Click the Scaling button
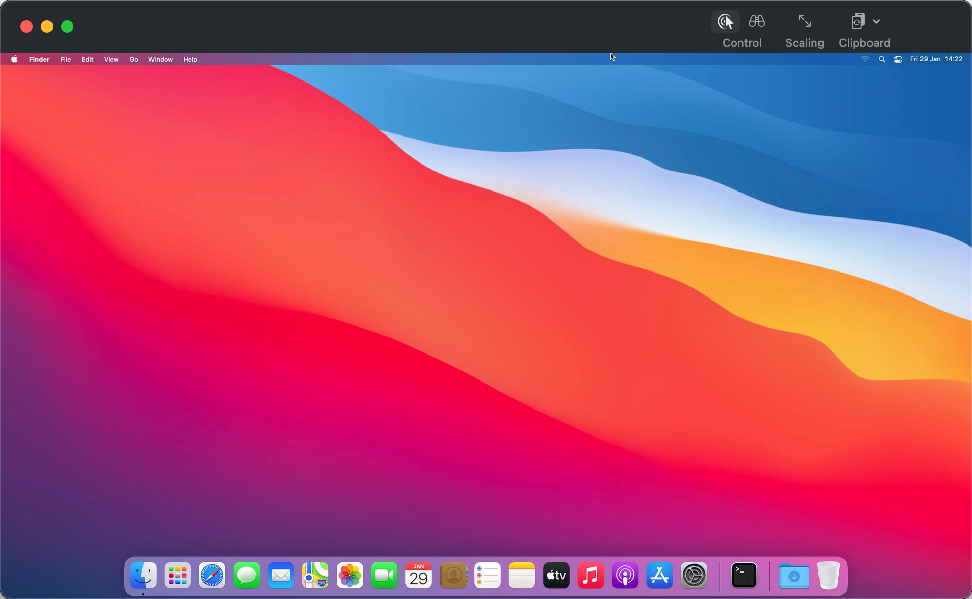This screenshot has height=599, width=972. (803, 21)
